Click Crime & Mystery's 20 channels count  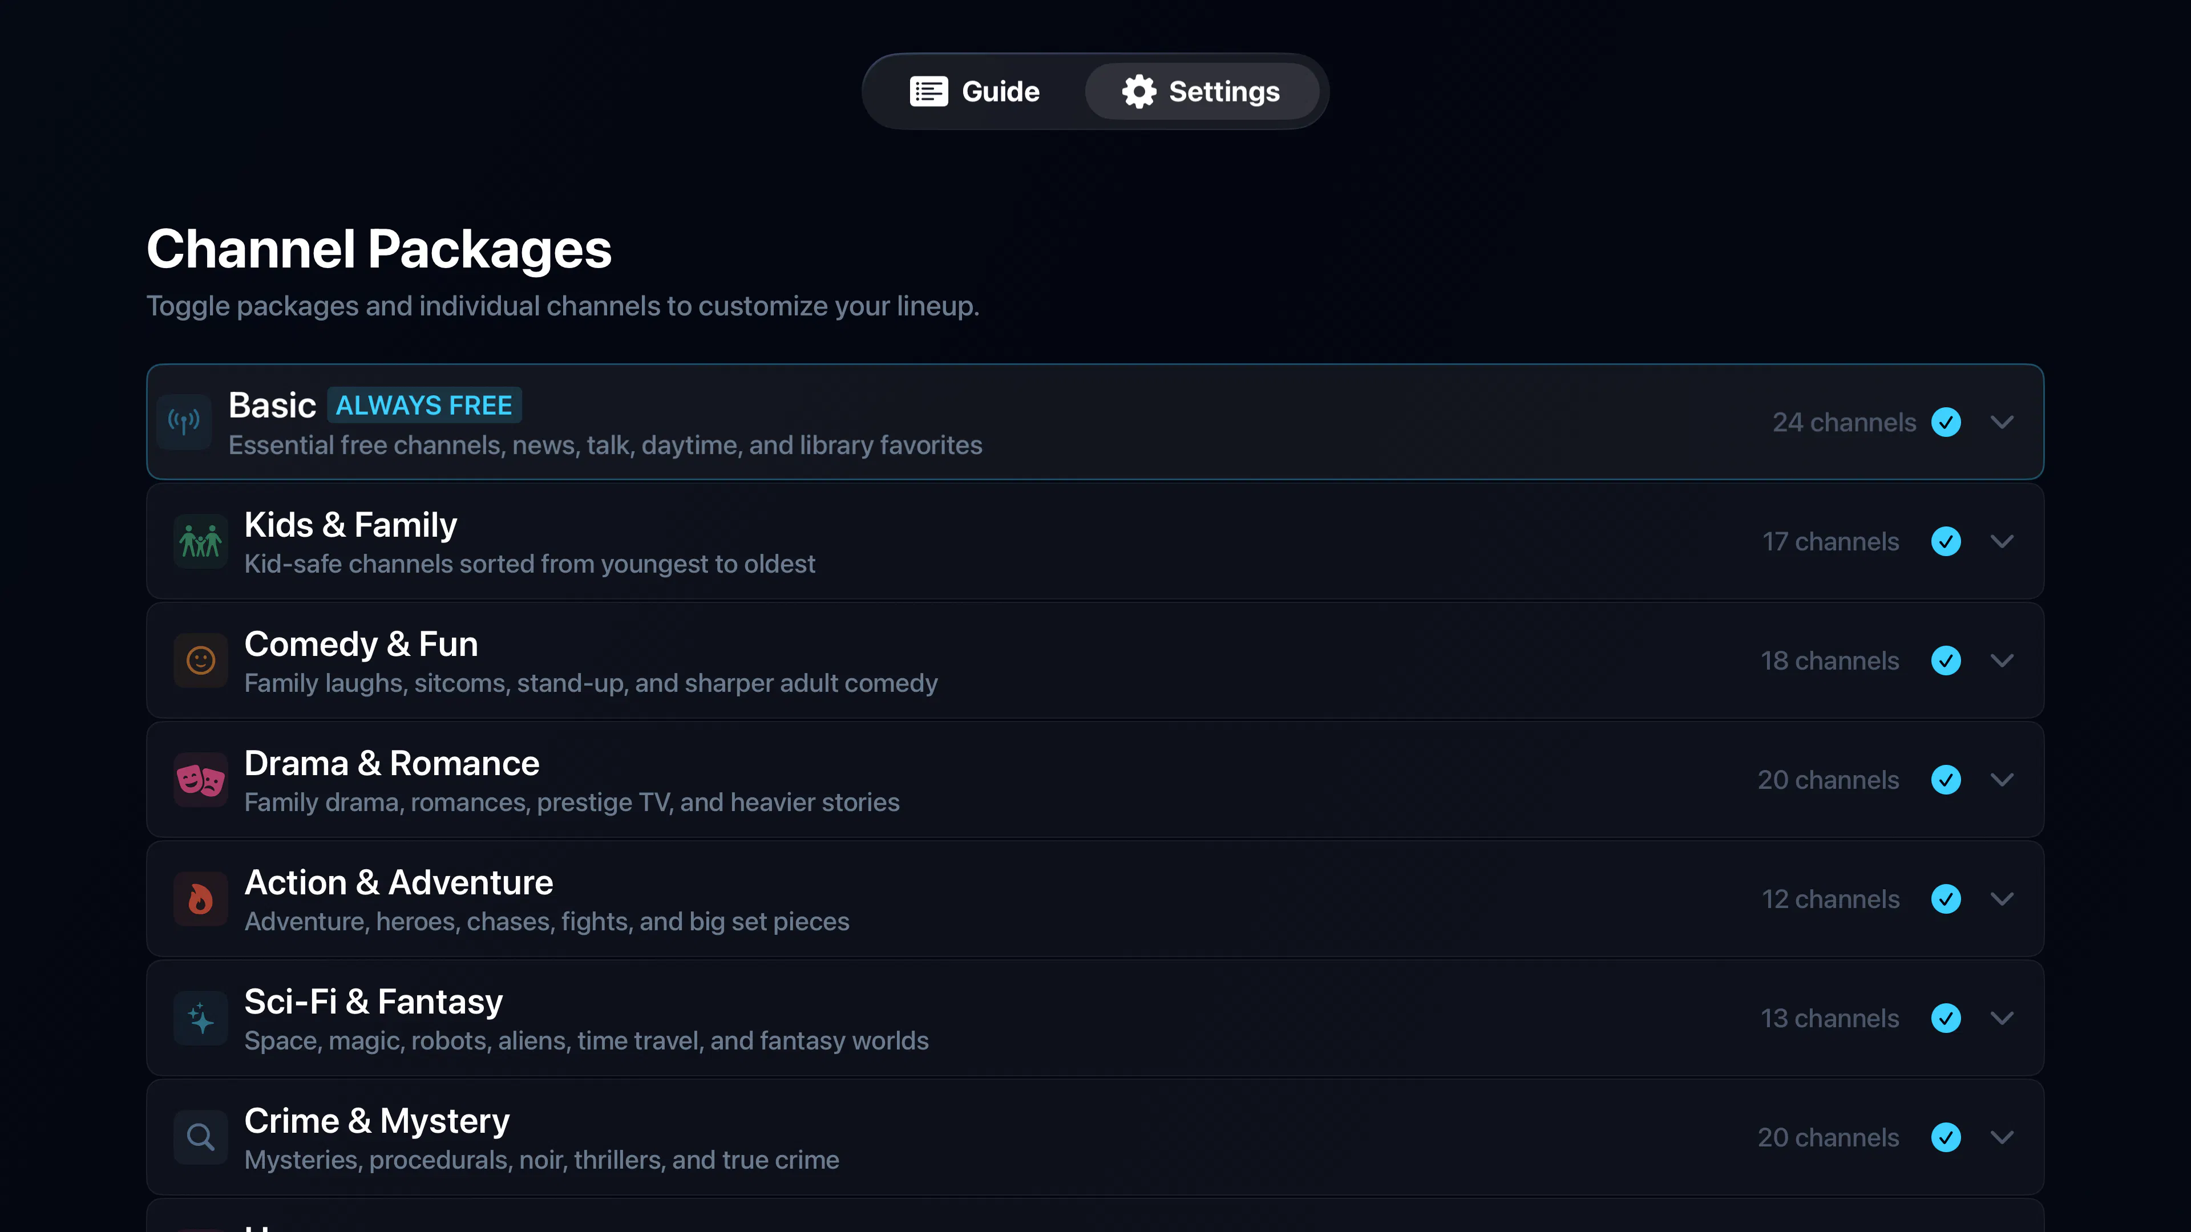click(1828, 1137)
